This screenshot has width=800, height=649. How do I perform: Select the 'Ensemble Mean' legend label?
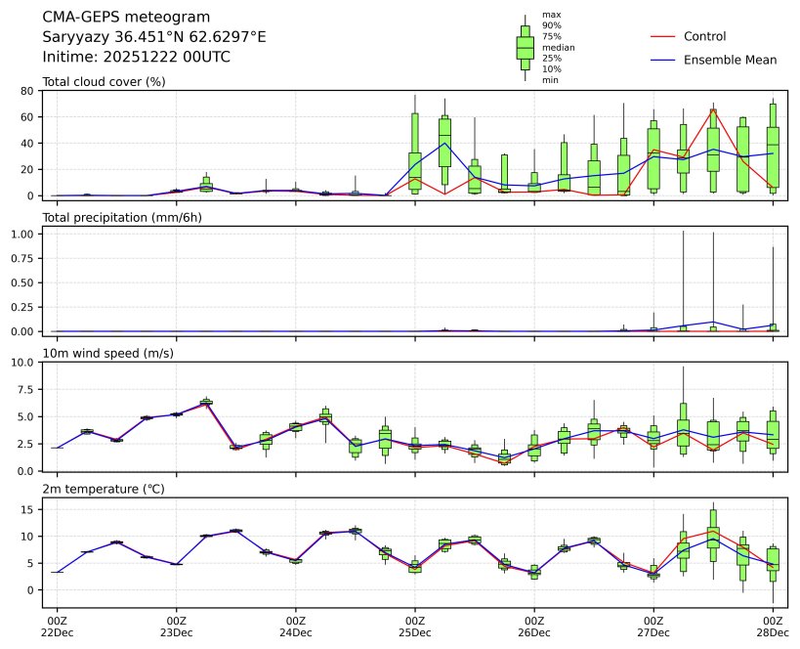pyautogui.click(x=730, y=60)
